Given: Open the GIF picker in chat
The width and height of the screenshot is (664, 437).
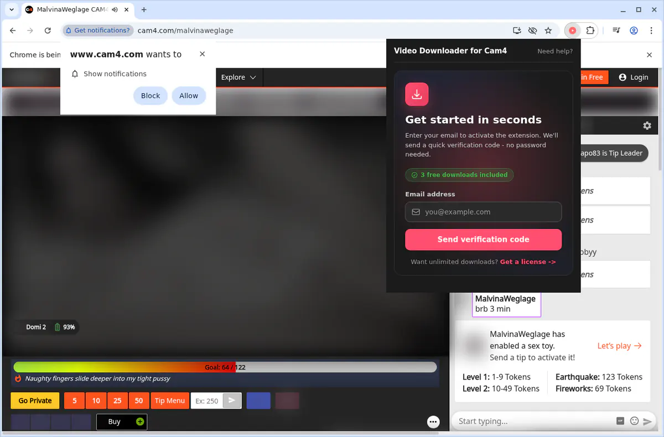Looking at the screenshot, I should (x=621, y=421).
